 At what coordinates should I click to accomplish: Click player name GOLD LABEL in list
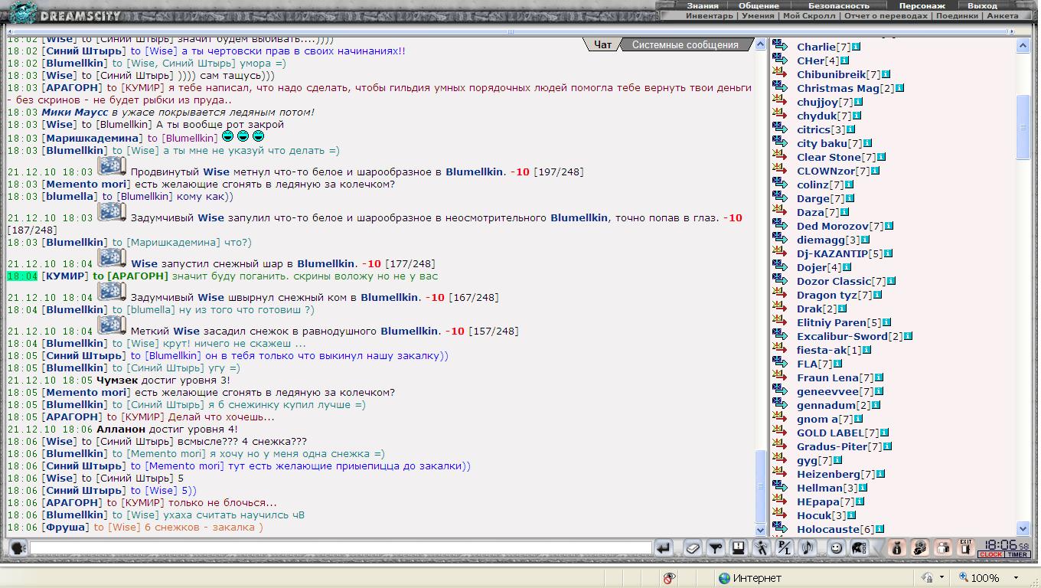point(830,433)
